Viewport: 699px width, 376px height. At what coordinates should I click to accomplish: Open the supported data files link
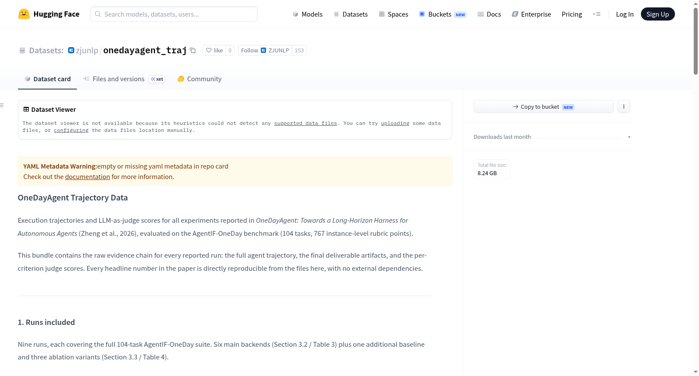tap(305, 124)
